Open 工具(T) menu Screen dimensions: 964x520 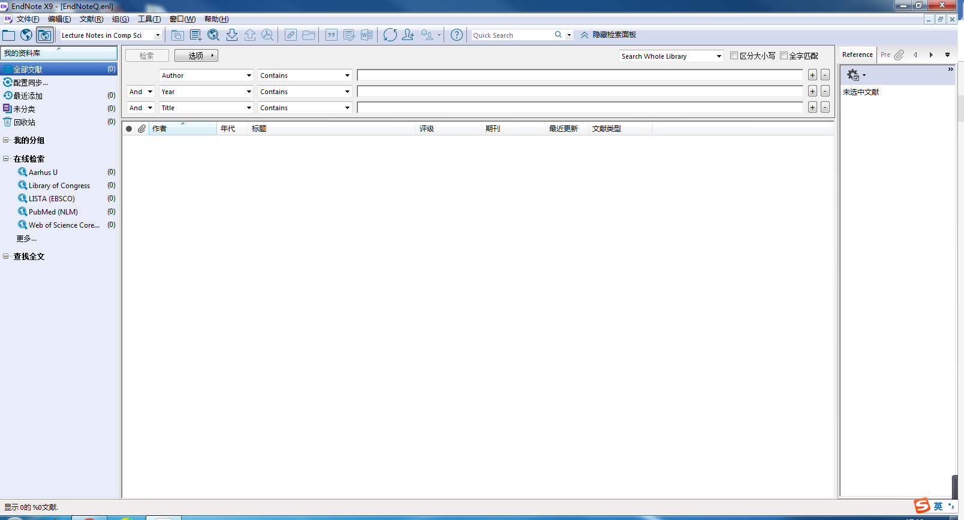[149, 19]
